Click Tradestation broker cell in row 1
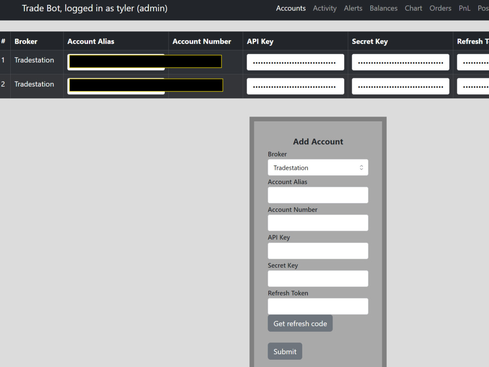 point(34,60)
